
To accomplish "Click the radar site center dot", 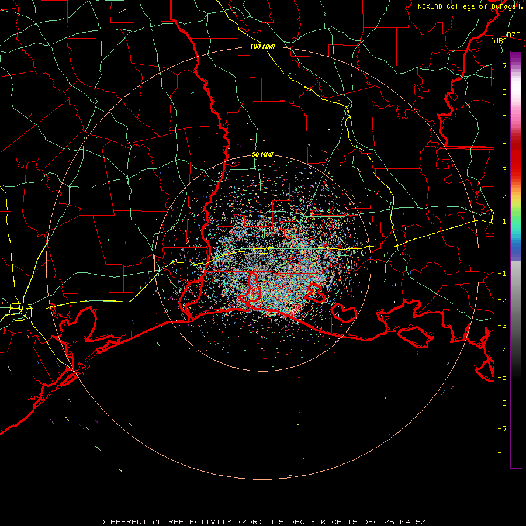I will pos(262,262).
